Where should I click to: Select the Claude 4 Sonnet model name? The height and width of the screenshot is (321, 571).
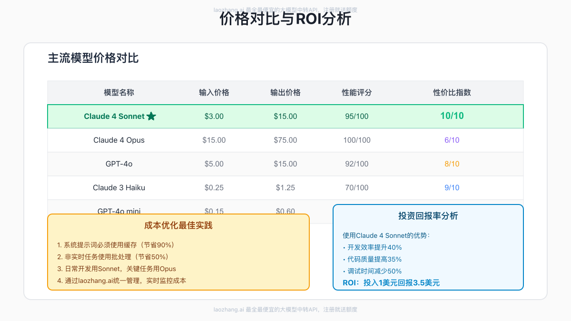pyautogui.click(x=114, y=116)
